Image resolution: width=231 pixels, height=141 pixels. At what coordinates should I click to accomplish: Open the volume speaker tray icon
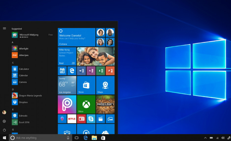pos(223,138)
